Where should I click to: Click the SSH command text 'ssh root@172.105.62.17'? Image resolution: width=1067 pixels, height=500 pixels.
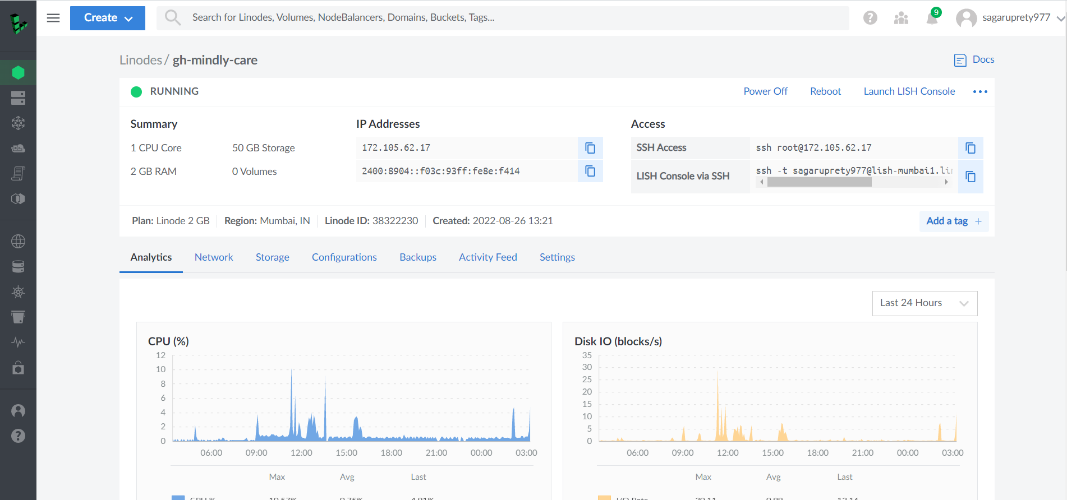point(813,148)
